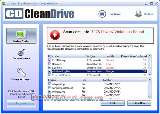
Task: Select the System Status label
Action: click(21, 41)
